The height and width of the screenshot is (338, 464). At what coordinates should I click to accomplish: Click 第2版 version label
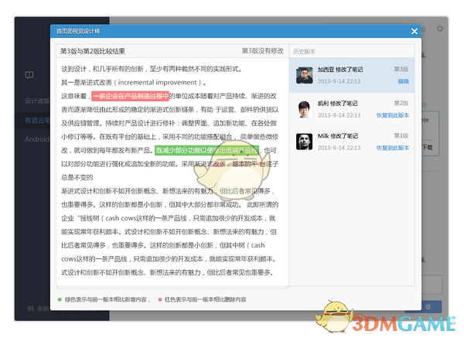pyautogui.click(x=401, y=104)
